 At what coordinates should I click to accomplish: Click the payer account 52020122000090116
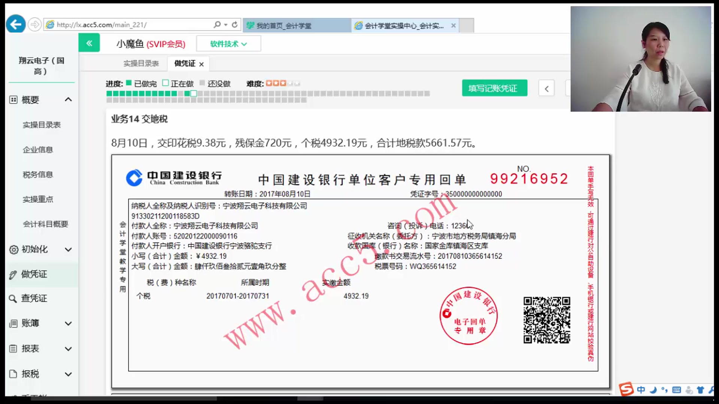[x=206, y=236]
